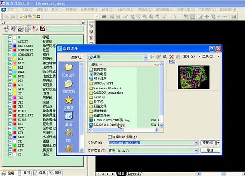Screen dimensions: 245x176
Task: Toggle the ZJ layer checkbox
Action: pos(10,154)
